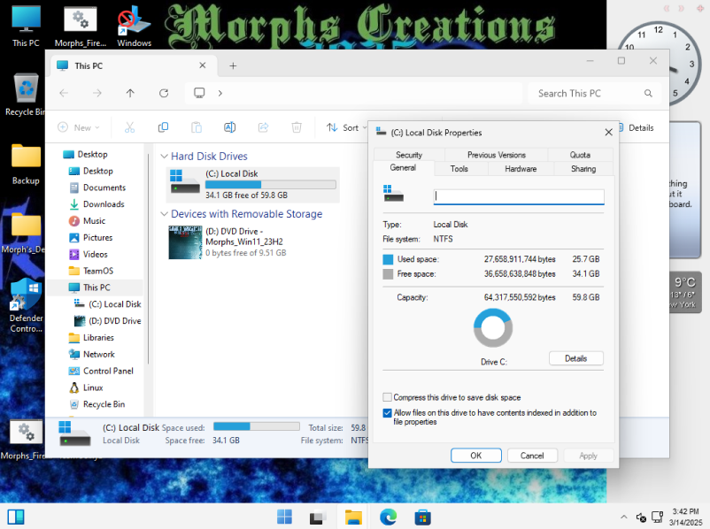Close the This PC tab
Viewport: 710px width, 529px height.
(203, 65)
